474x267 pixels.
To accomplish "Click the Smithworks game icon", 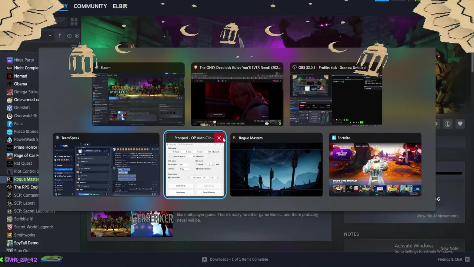I will point(10,235).
